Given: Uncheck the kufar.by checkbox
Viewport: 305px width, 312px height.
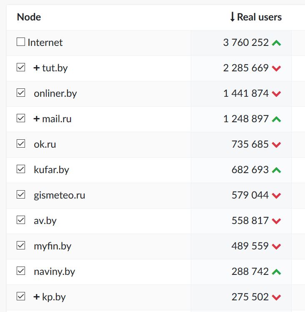Looking at the screenshot, I should (x=21, y=169).
